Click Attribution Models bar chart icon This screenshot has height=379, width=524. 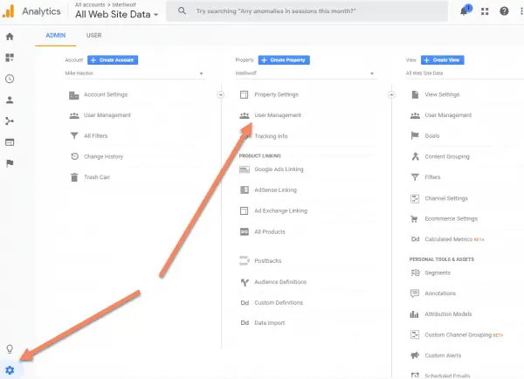(x=414, y=314)
